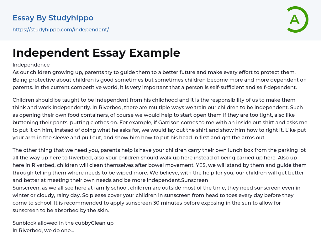Click the "Essay By Studyhippo" header text
This screenshot has width=321, height=252.
point(53,18)
